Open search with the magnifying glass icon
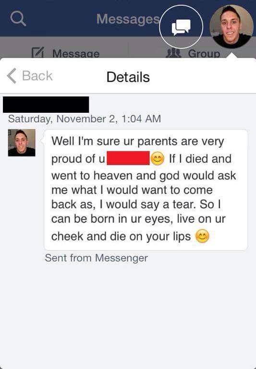Screen dimensions: 256x369 tap(18, 19)
